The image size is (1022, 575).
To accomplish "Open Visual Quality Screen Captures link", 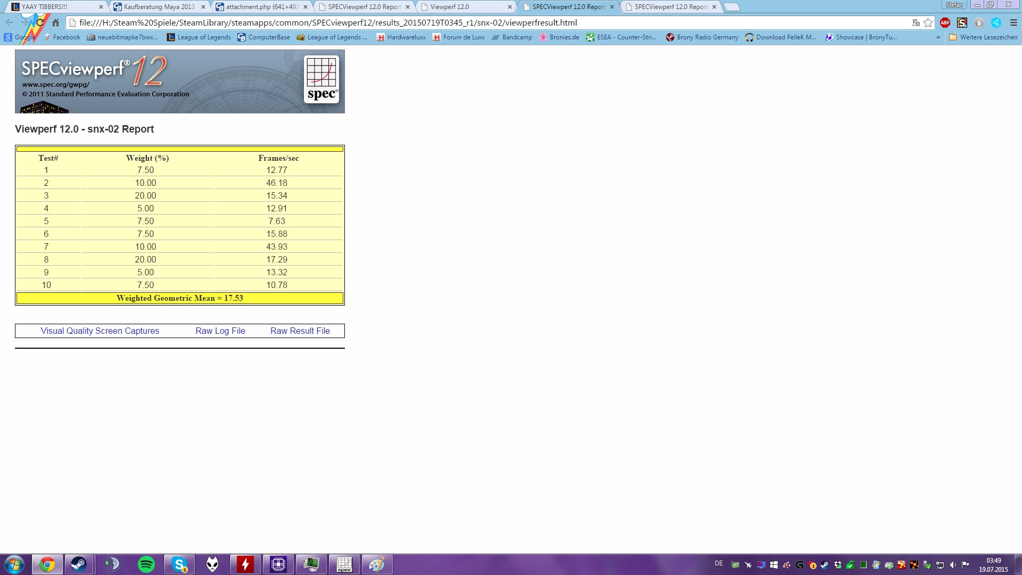I will [100, 331].
